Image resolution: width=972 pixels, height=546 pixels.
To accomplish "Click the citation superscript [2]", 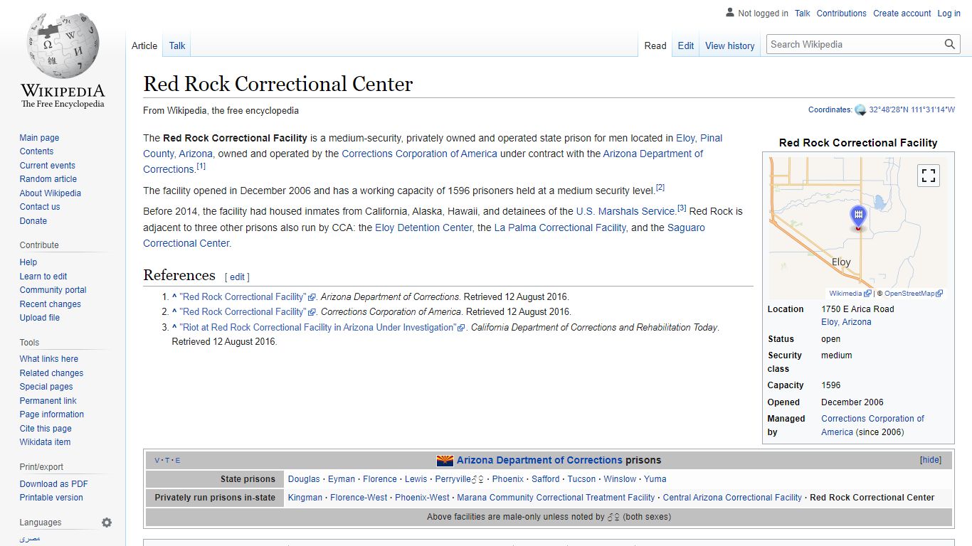I will 660,188.
